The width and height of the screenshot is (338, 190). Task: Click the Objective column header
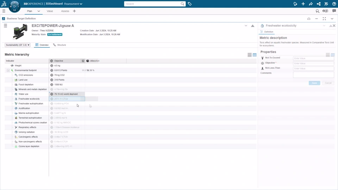[65, 61]
